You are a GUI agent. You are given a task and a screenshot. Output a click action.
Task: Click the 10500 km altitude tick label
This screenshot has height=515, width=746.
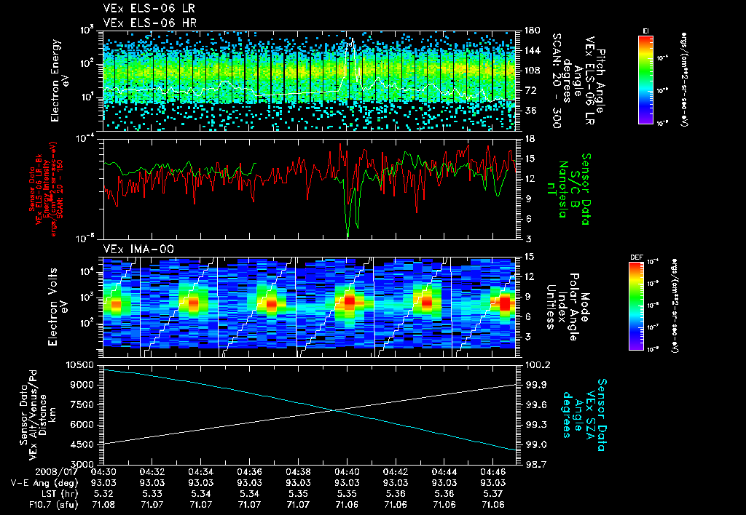tap(79, 365)
